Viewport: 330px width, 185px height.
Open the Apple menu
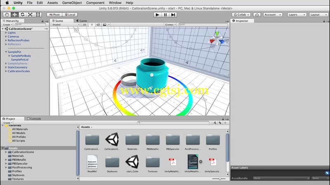coord(7,3)
